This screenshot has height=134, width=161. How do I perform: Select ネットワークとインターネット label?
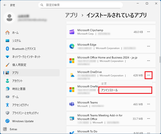pos(26,57)
